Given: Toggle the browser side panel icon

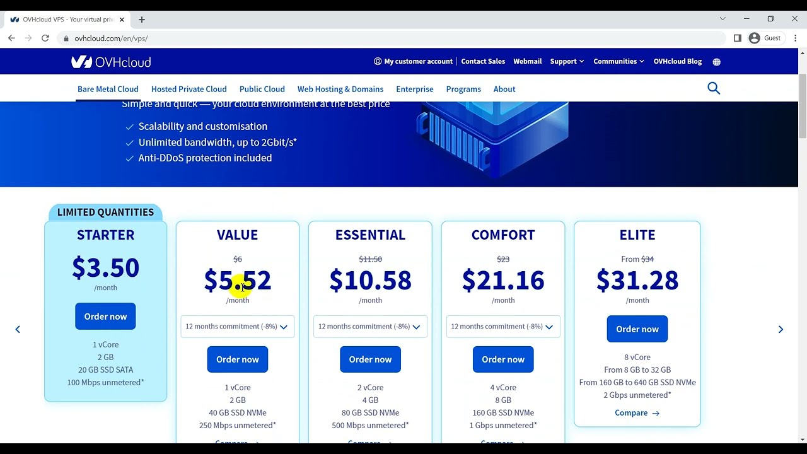Looking at the screenshot, I should [738, 38].
